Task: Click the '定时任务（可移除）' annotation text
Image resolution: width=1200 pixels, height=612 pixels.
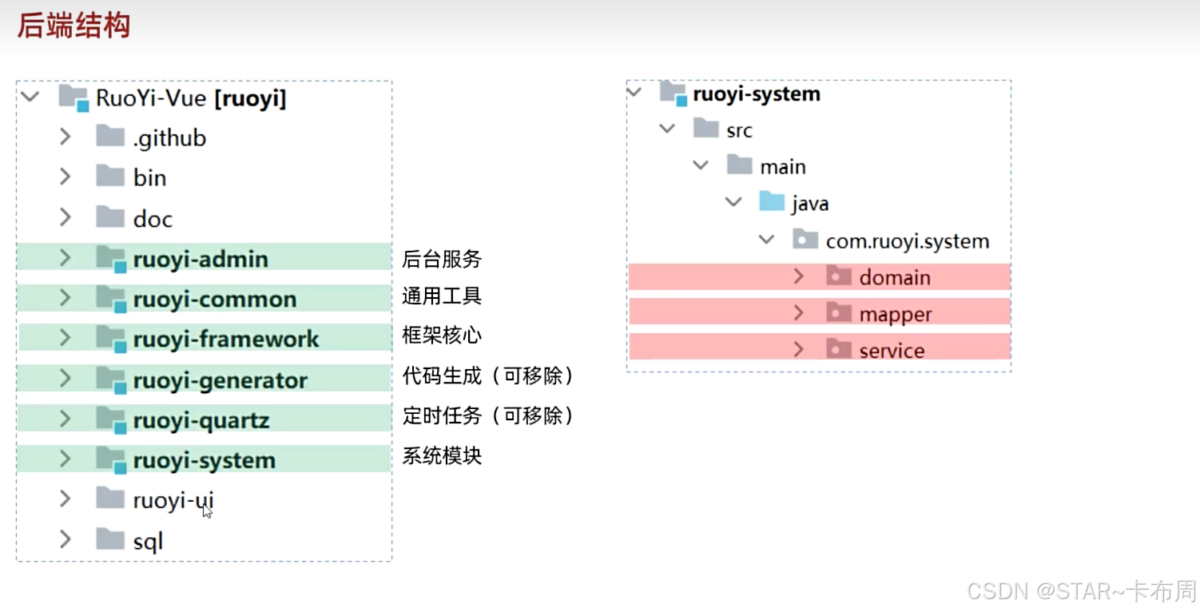Action: tap(488, 415)
